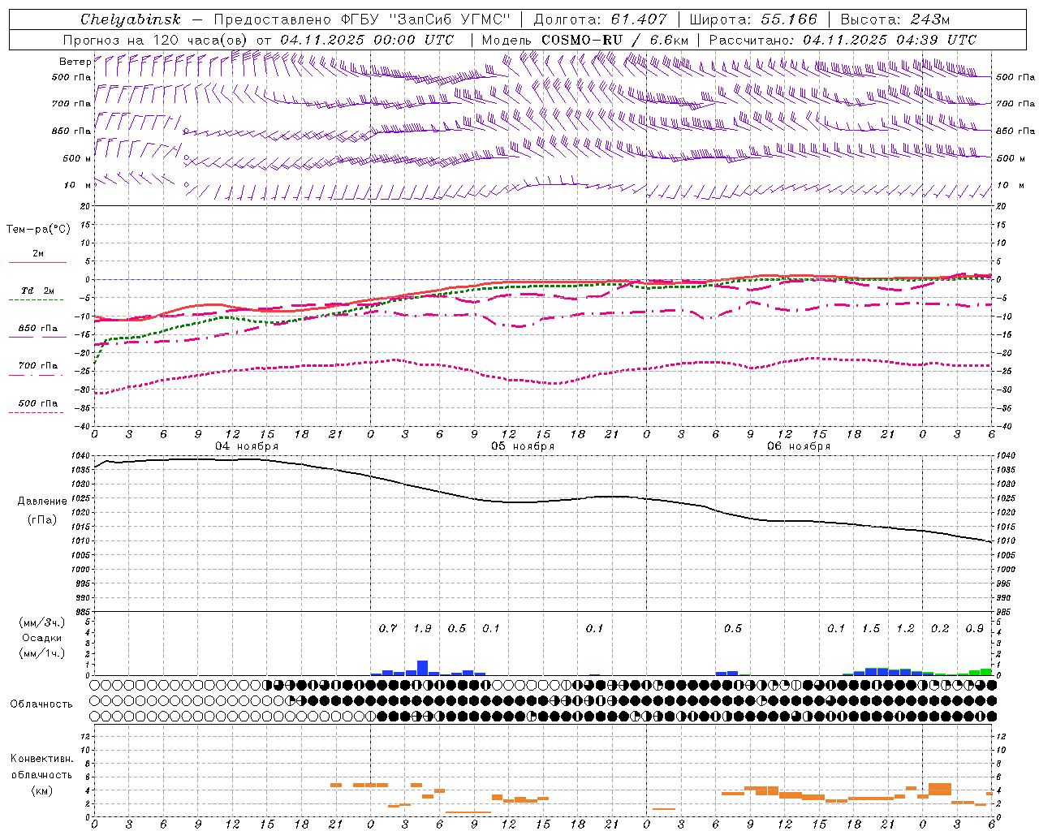Screen dimensions: 1039x831
Task: Click the 05 ноября date label
Action: click(x=523, y=446)
